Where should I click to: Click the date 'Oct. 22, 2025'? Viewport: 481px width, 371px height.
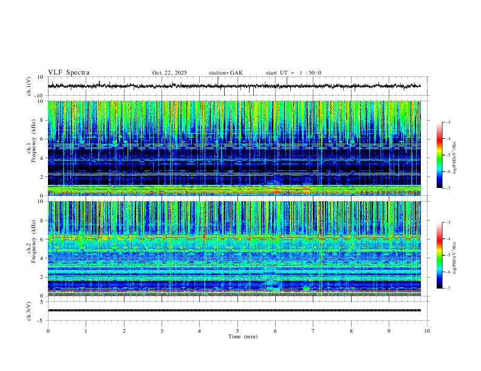(169, 73)
